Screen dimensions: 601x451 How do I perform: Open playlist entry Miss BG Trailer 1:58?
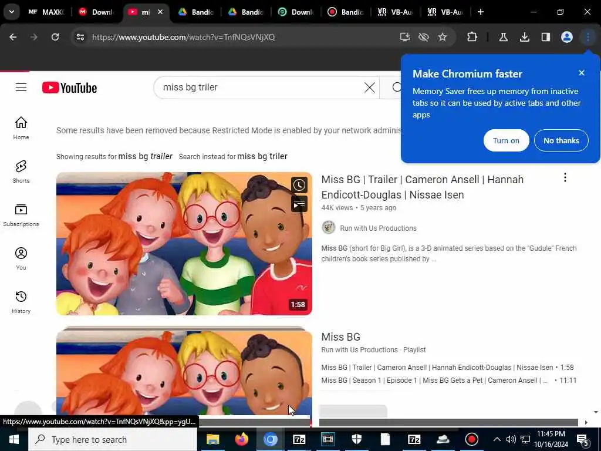coord(447,368)
